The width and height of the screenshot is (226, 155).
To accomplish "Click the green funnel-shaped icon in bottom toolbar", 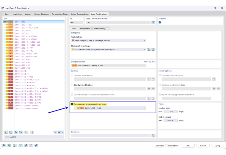I will pyautogui.click(x=21, y=146).
